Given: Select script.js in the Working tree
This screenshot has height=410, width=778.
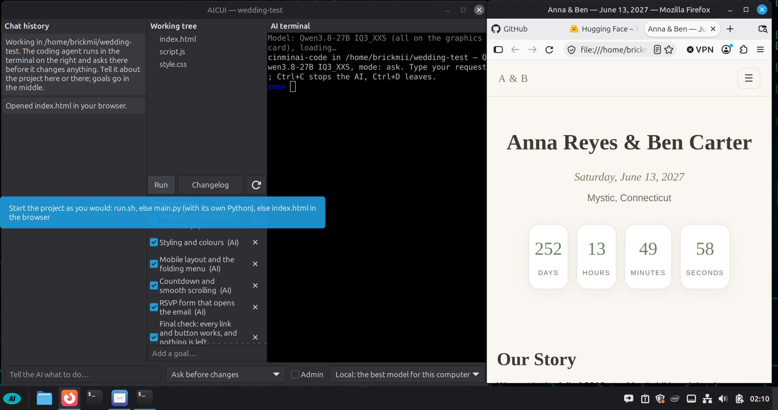Looking at the screenshot, I should tap(172, 52).
